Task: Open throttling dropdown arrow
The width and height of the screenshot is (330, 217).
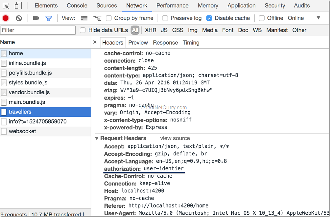Action: click(318, 18)
